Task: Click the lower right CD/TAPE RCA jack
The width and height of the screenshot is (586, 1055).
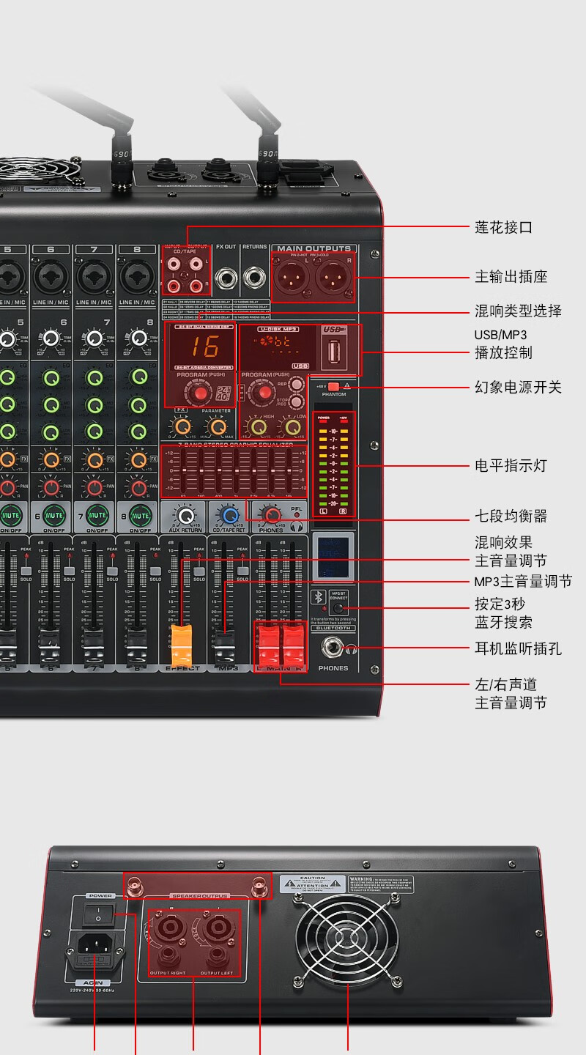Action: [x=196, y=285]
